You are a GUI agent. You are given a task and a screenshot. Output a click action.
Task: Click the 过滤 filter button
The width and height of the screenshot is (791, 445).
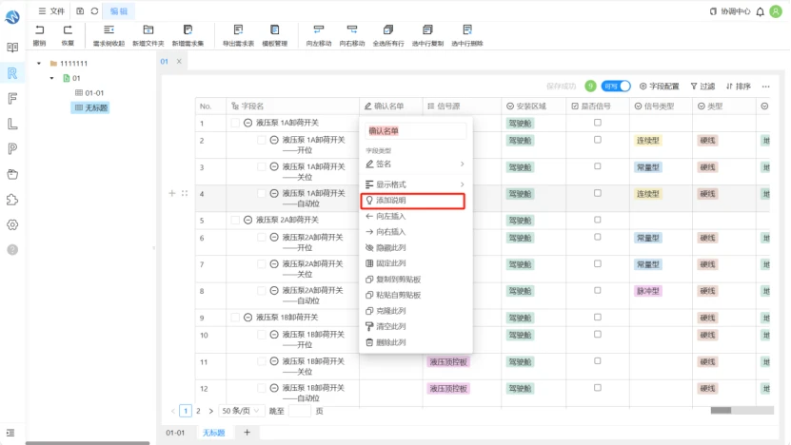click(x=702, y=87)
